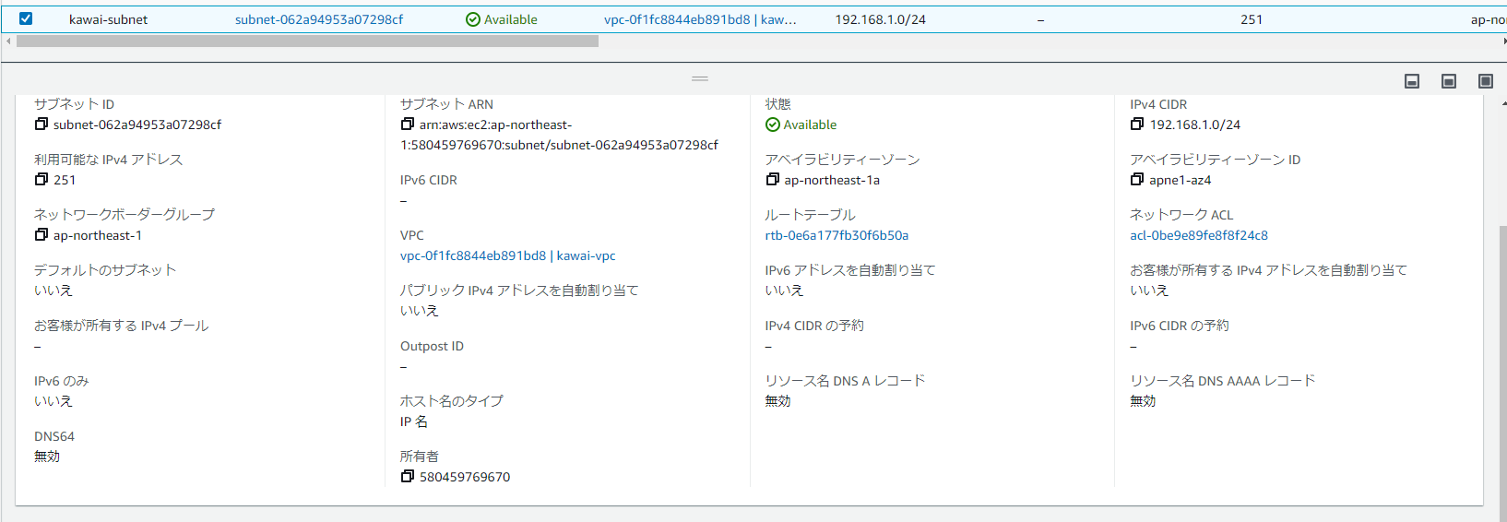Copy the IPv4 CIDR 192.168.1.0/24 icon
The image size is (1507, 522).
[x=1137, y=124]
